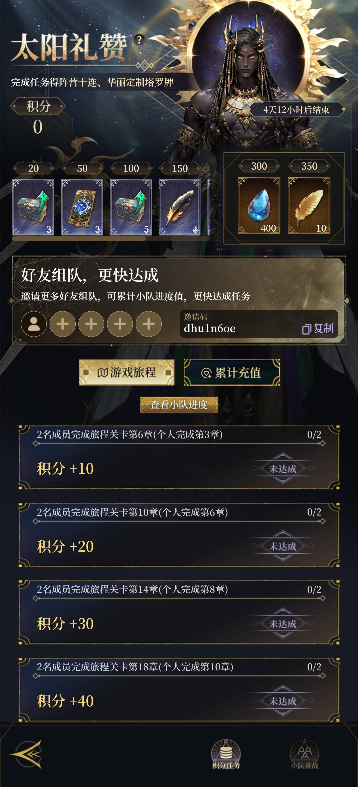Switch to the 游戏旅程 tab

point(127,372)
